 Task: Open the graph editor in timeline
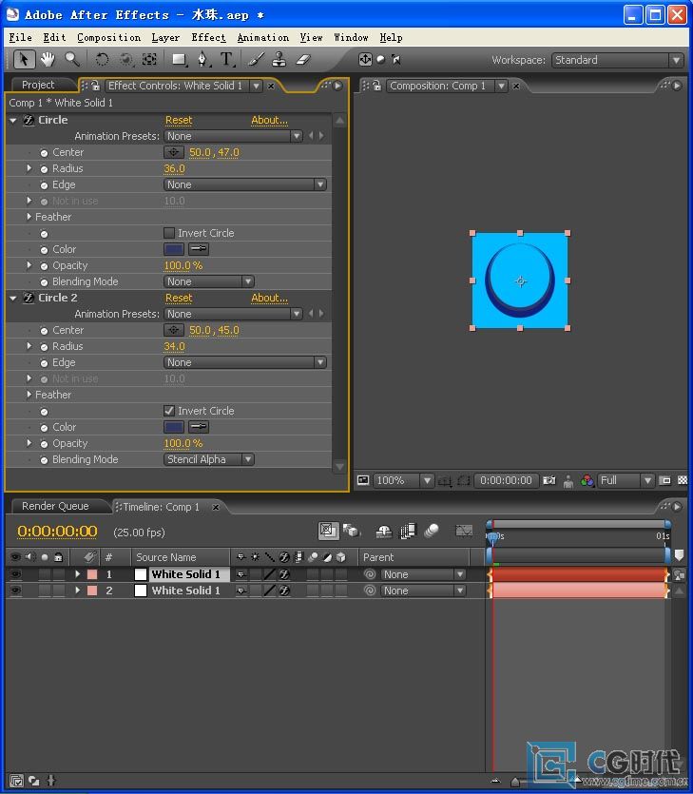point(464,531)
